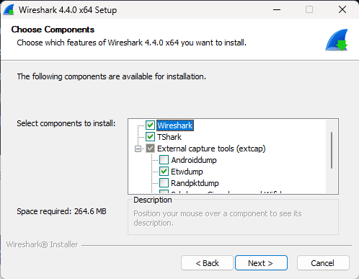Go back with the < Back button

pyautogui.click(x=207, y=263)
